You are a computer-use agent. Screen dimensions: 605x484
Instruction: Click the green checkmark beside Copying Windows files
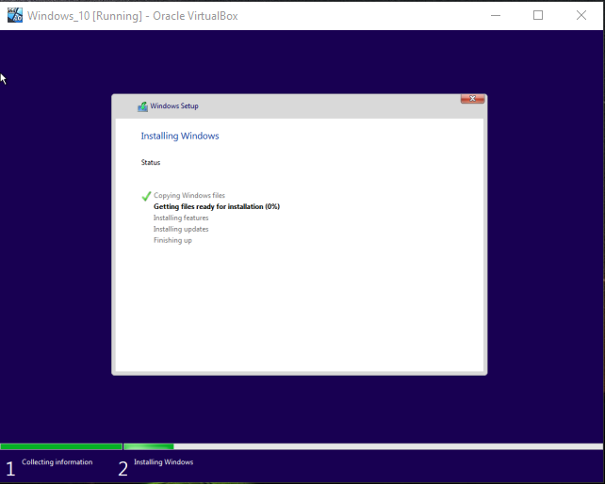(146, 196)
